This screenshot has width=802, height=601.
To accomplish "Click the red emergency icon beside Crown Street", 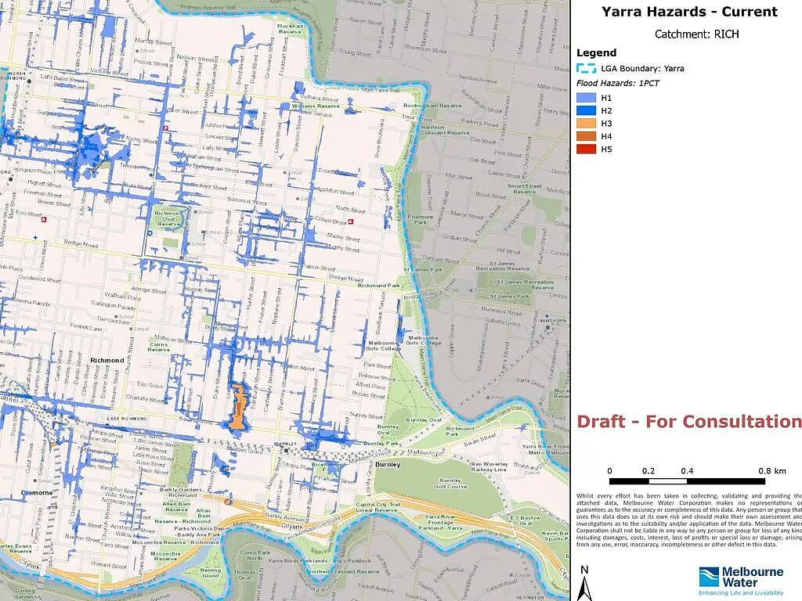I will pos(351,221).
